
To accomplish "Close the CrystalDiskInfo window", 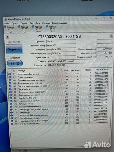I will [x=111, y=18].
